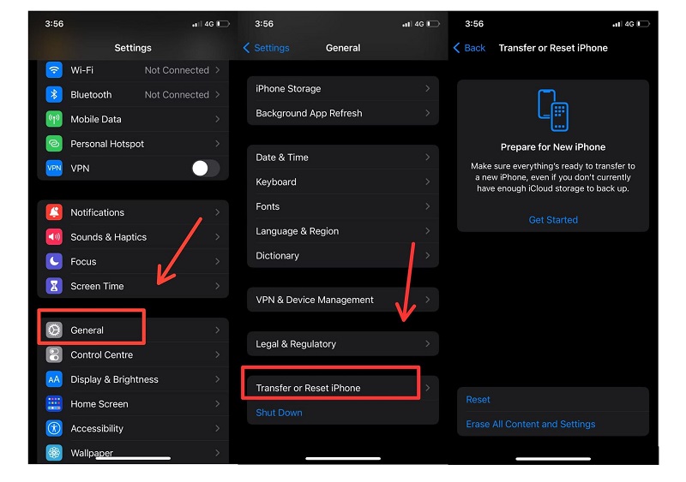Tap the Background App Refresh label
686x482 pixels.
click(x=309, y=113)
